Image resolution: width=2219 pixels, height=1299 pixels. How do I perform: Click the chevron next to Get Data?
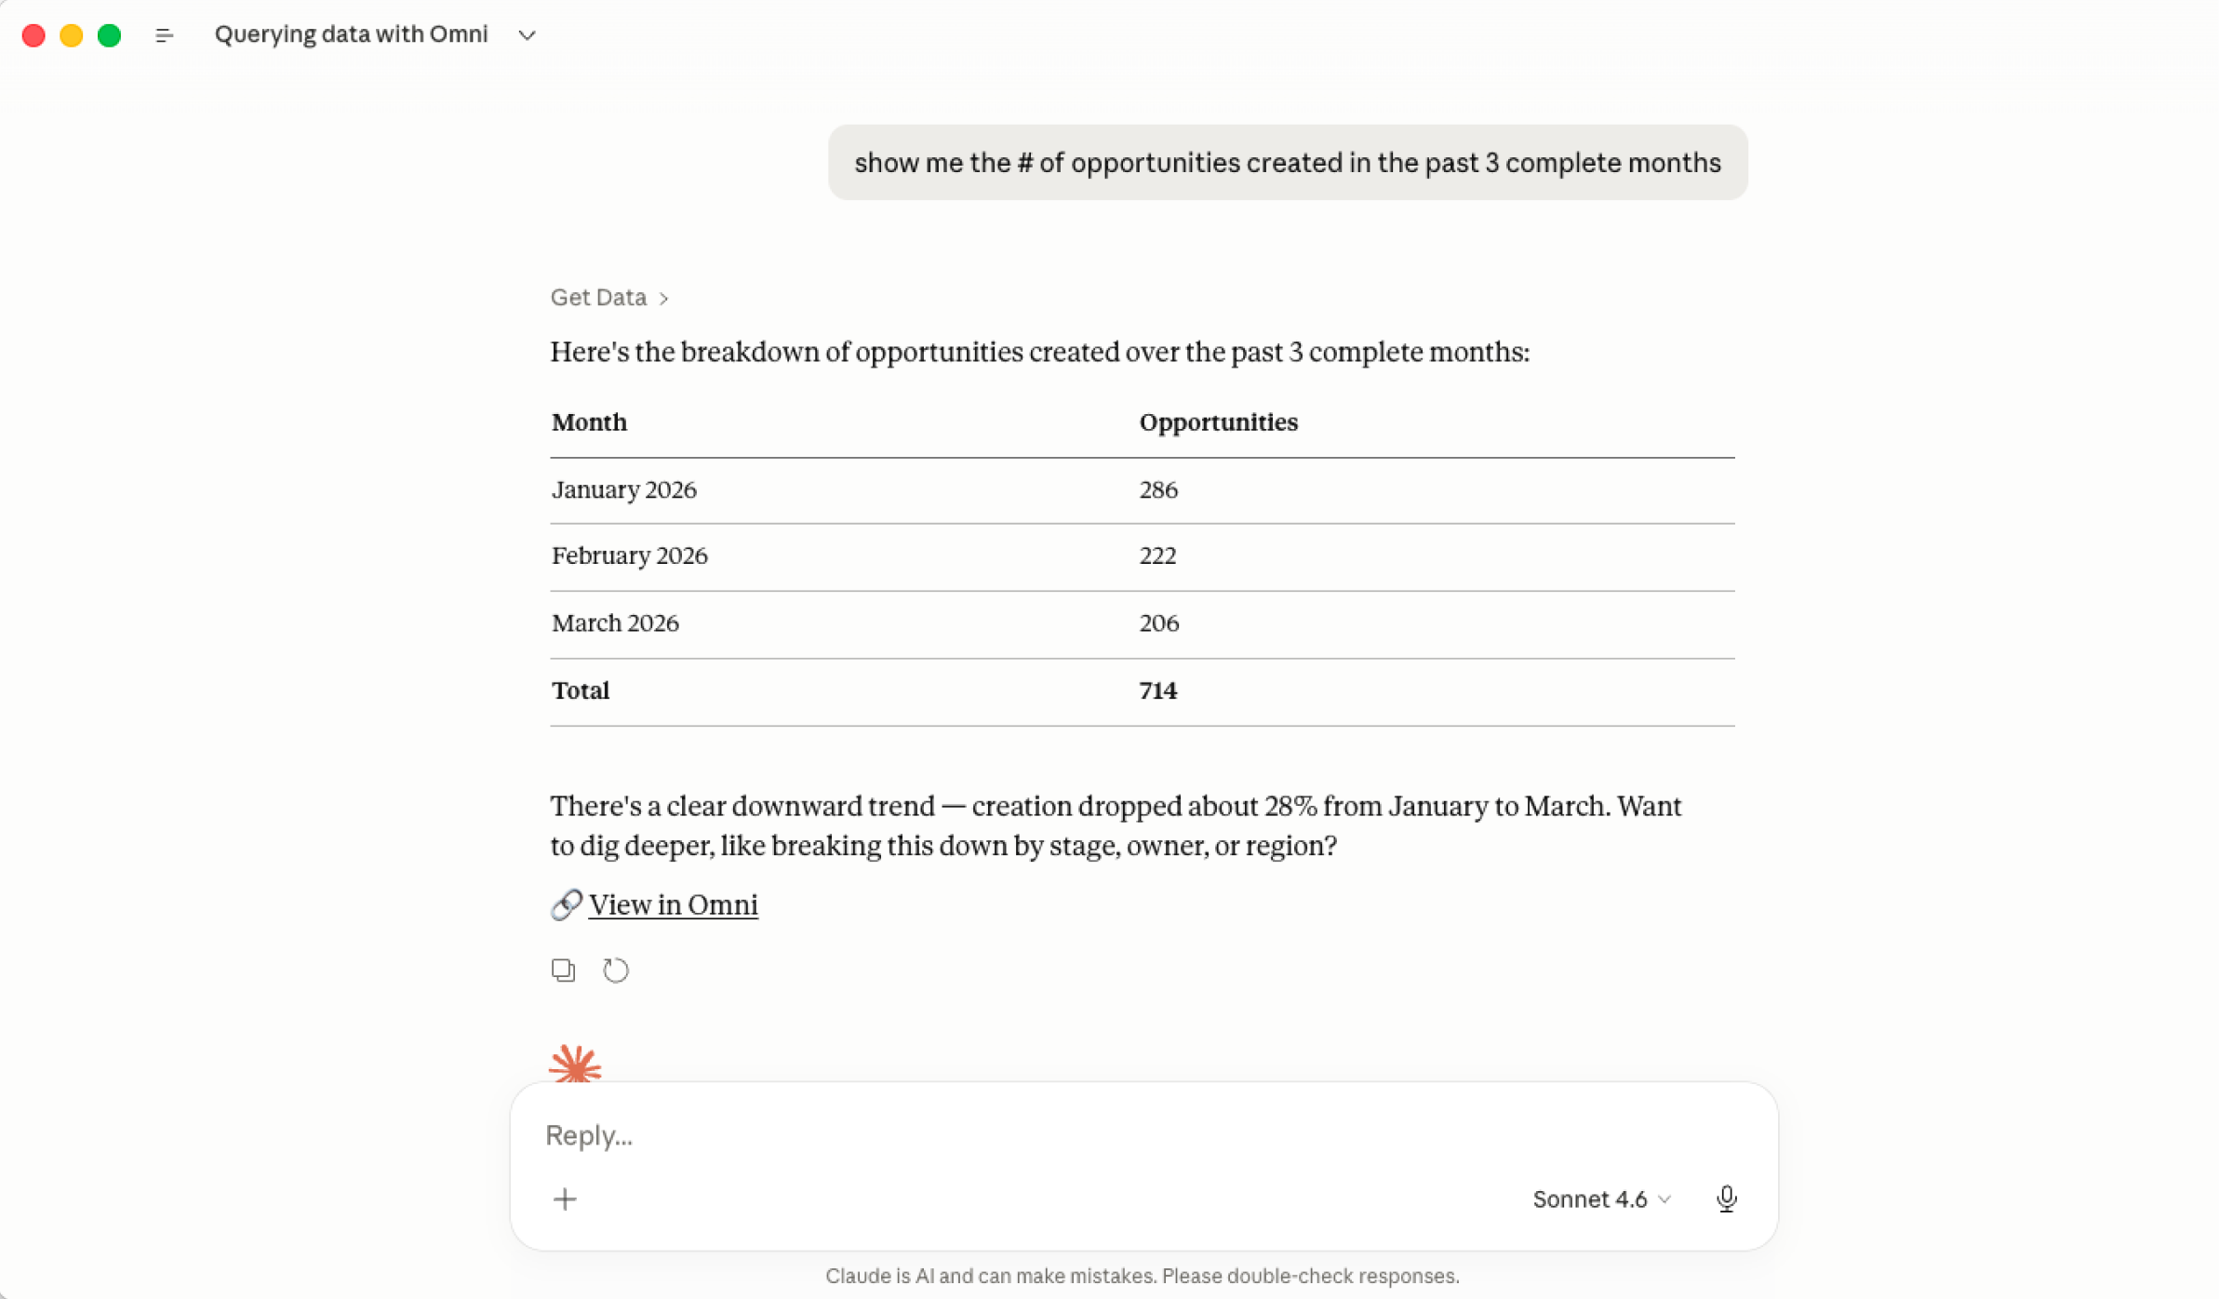pyautogui.click(x=664, y=298)
